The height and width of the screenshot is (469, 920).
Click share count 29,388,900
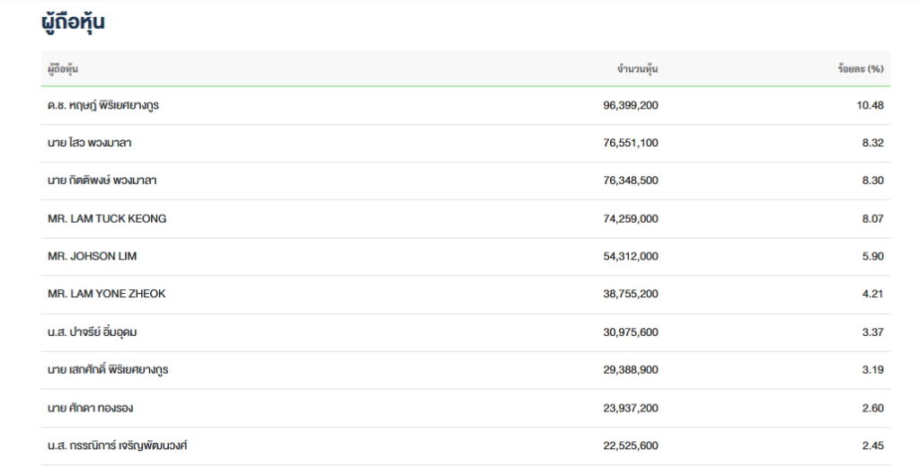pos(631,369)
